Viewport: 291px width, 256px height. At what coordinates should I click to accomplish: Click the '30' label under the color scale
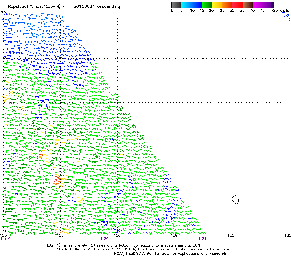[232, 11]
